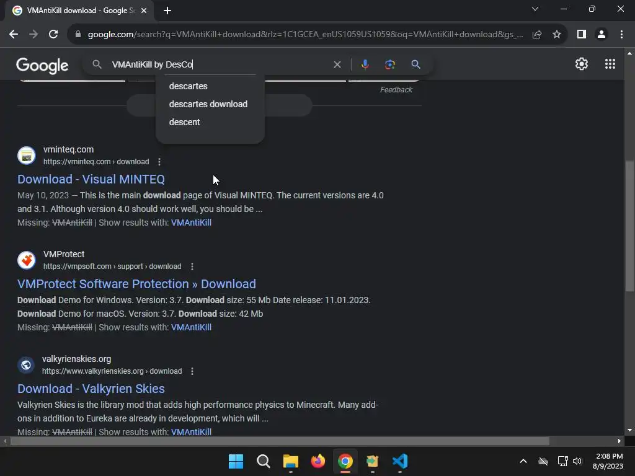Open Download - Valkyrien Skies result
The height and width of the screenshot is (476, 635).
point(91,389)
